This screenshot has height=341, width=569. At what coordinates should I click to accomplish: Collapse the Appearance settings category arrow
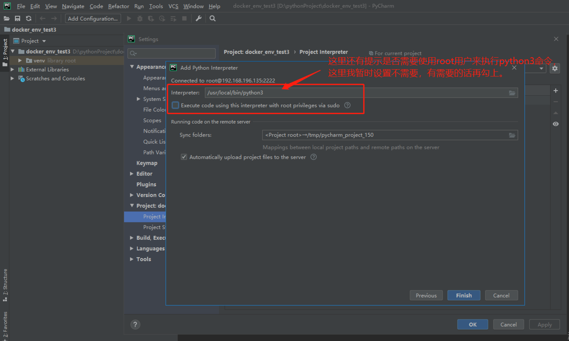(132, 67)
